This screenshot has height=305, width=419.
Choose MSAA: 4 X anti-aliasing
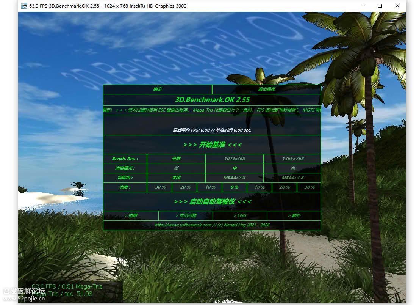[x=292, y=178]
